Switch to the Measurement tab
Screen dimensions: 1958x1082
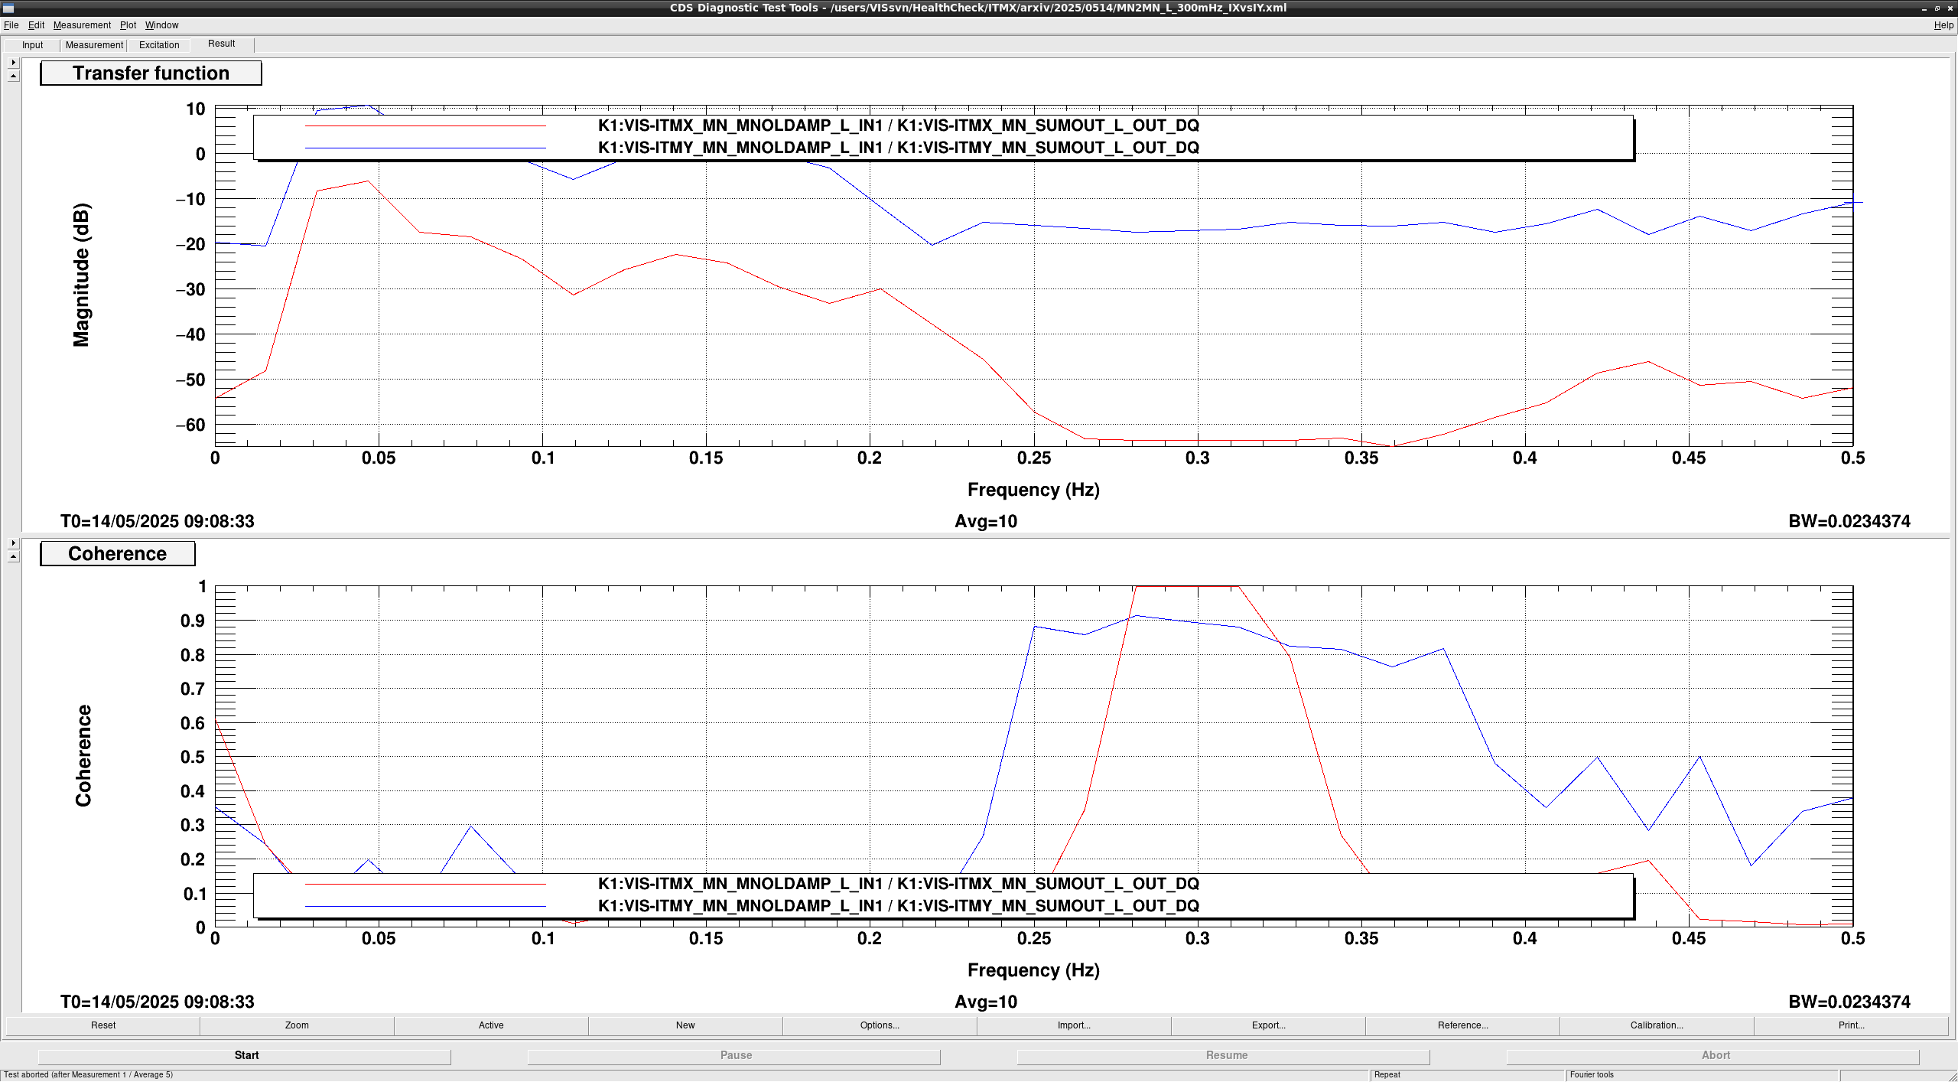(94, 45)
